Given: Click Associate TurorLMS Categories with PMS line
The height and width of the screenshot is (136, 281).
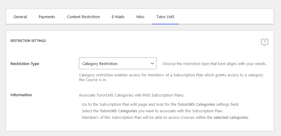Looking at the screenshot, I should (131, 95).
